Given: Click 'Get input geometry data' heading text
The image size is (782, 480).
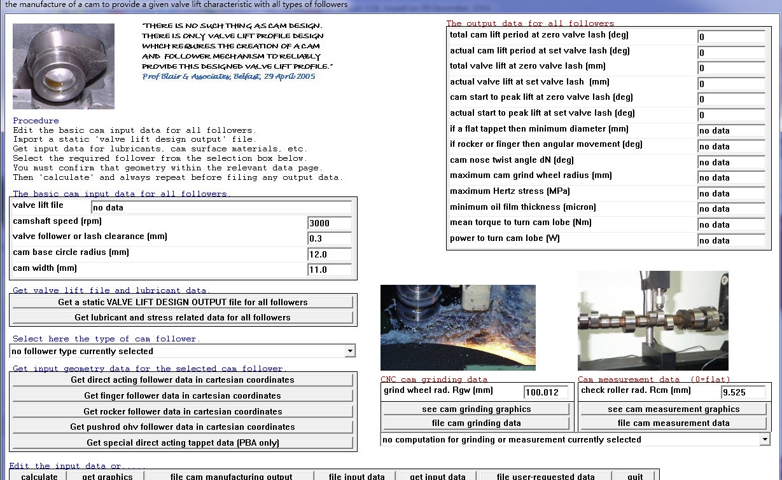Looking at the screenshot, I should click(150, 369).
